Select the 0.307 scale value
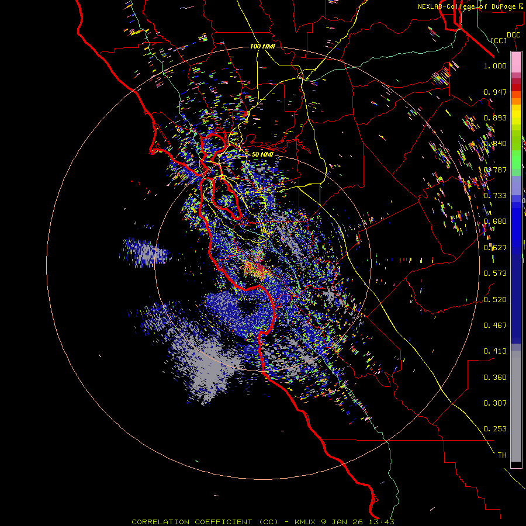This screenshot has width=526, height=526. (495, 403)
